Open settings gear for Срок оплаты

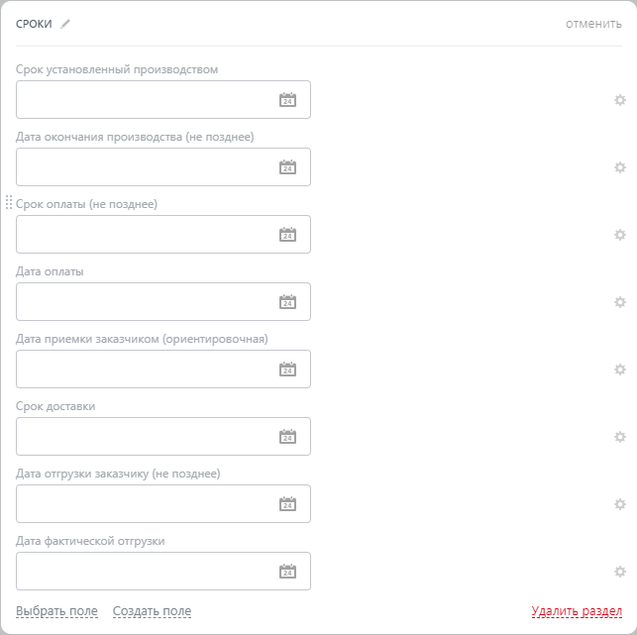620,235
